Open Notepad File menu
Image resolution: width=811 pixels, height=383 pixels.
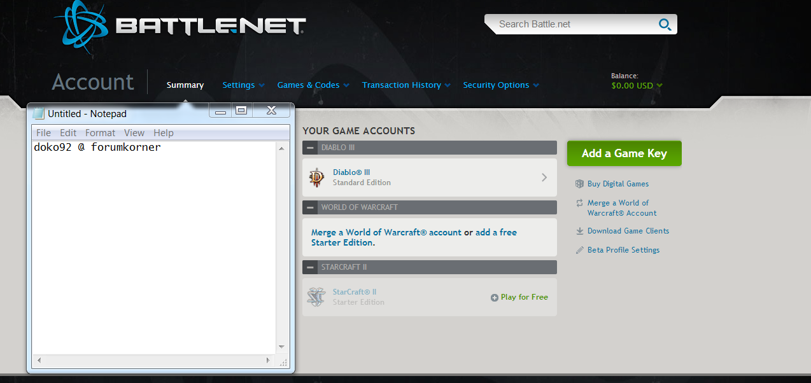tap(43, 133)
